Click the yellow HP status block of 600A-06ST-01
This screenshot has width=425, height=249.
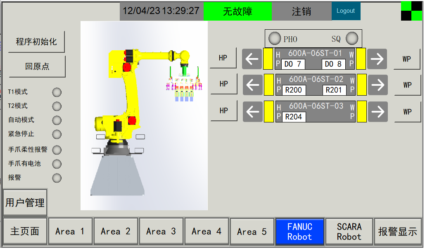tap(268, 59)
